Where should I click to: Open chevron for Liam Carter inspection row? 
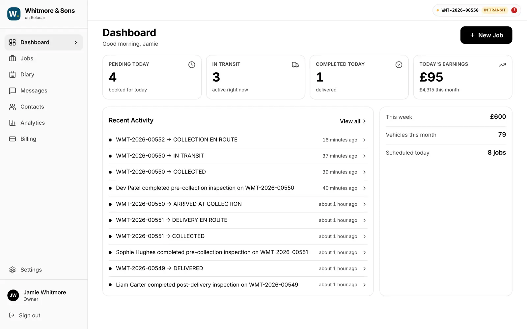tap(365, 285)
